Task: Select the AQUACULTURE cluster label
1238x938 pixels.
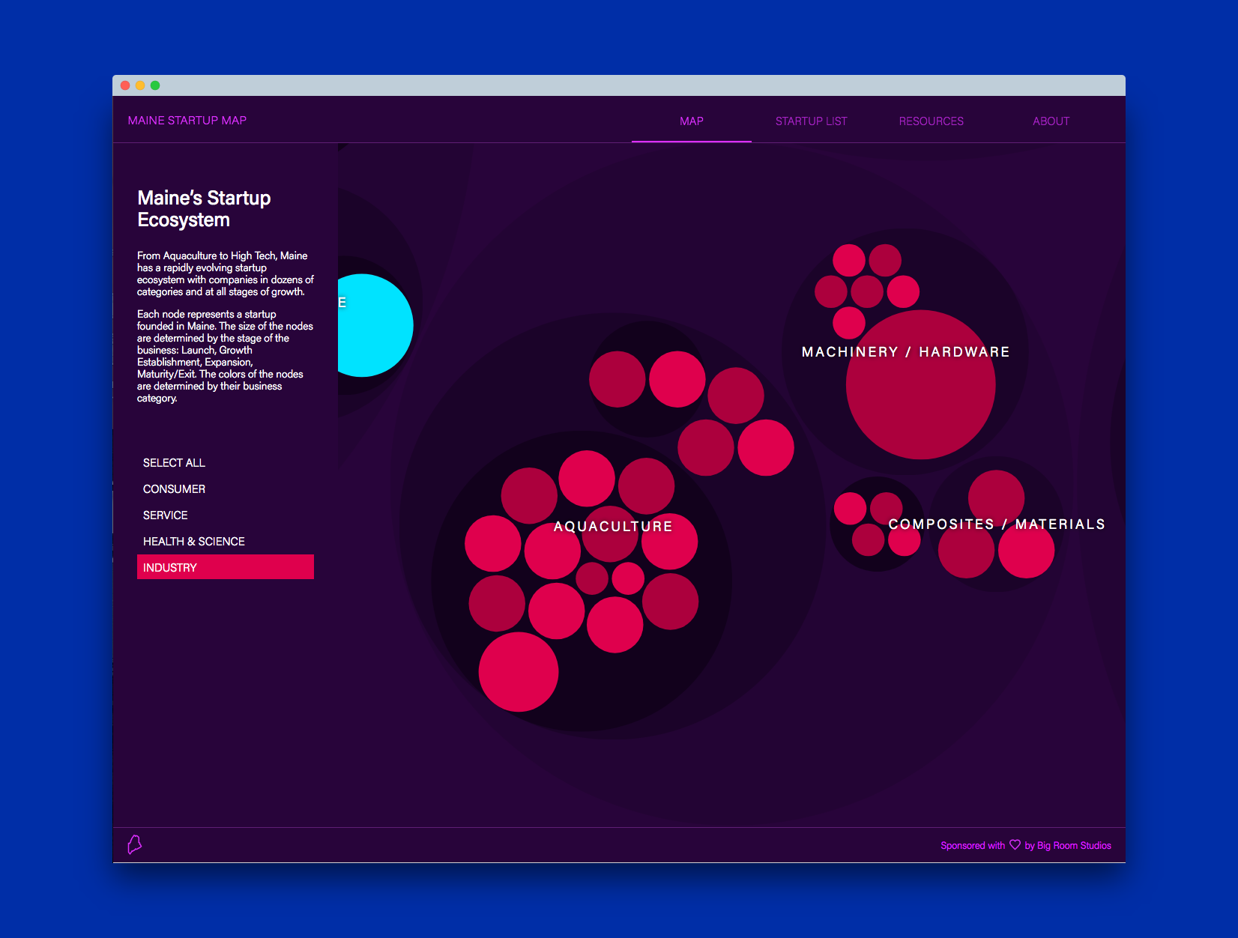Action: coord(613,527)
